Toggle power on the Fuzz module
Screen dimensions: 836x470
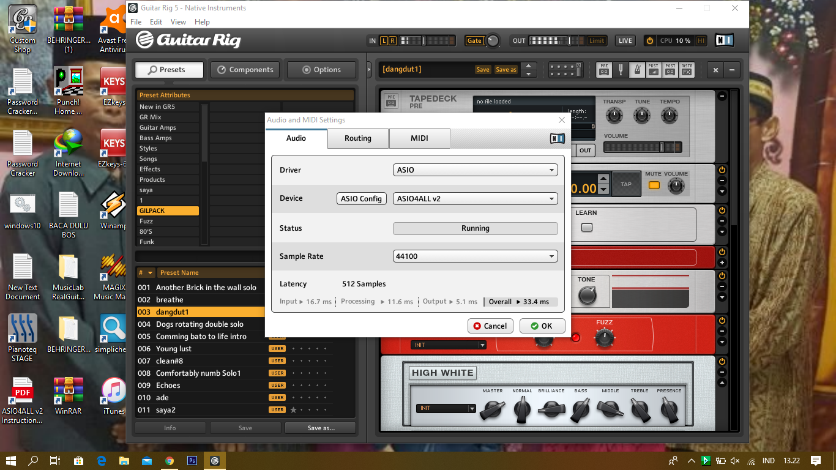coord(722,320)
